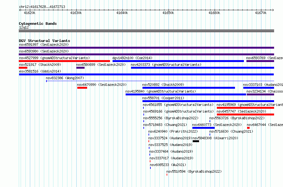This screenshot has width=283, height=187.
Task: Select the blue nsv3337103 variant bar
Action: tap(259, 88)
